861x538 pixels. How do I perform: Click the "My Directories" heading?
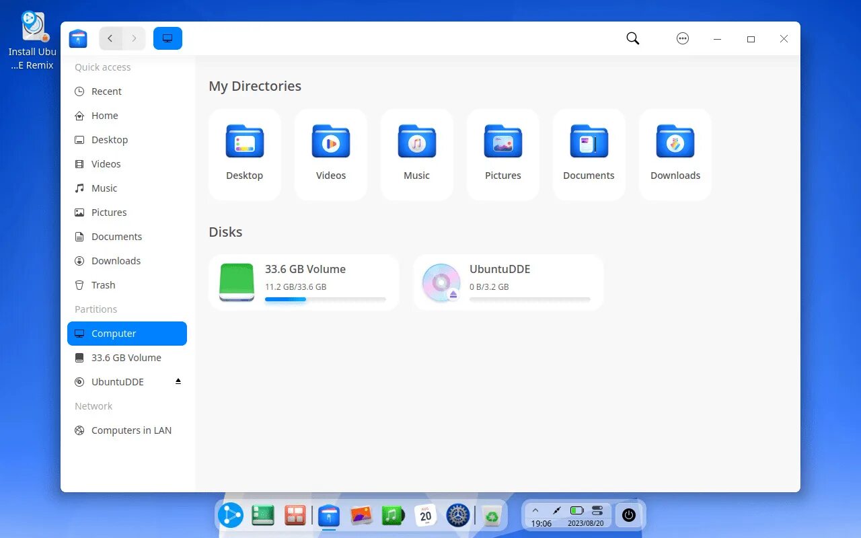(255, 86)
